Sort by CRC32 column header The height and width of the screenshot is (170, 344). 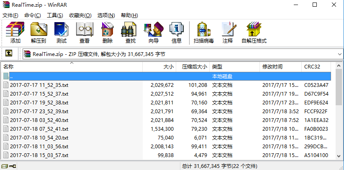[x=316, y=67]
